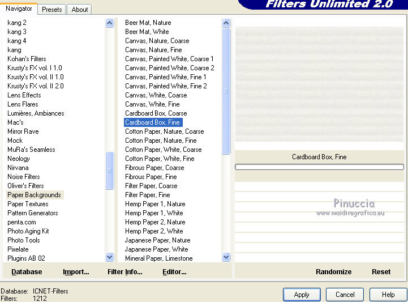The height and width of the screenshot is (302, 408).
Task: Select 'Lumières, Ambiances' category
Action: click(36, 113)
